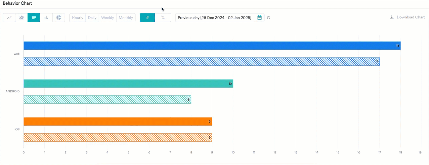Select horizontal bar chart view
Screen dimensions: 429x165
[34, 18]
